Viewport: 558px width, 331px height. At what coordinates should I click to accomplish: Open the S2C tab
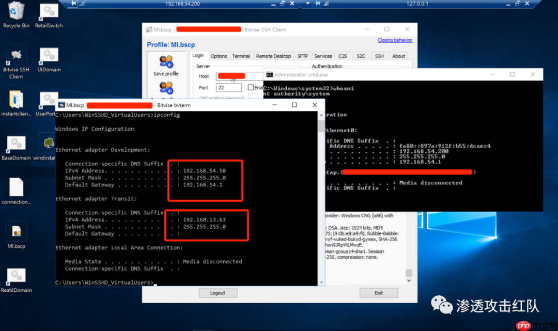pos(361,56)
